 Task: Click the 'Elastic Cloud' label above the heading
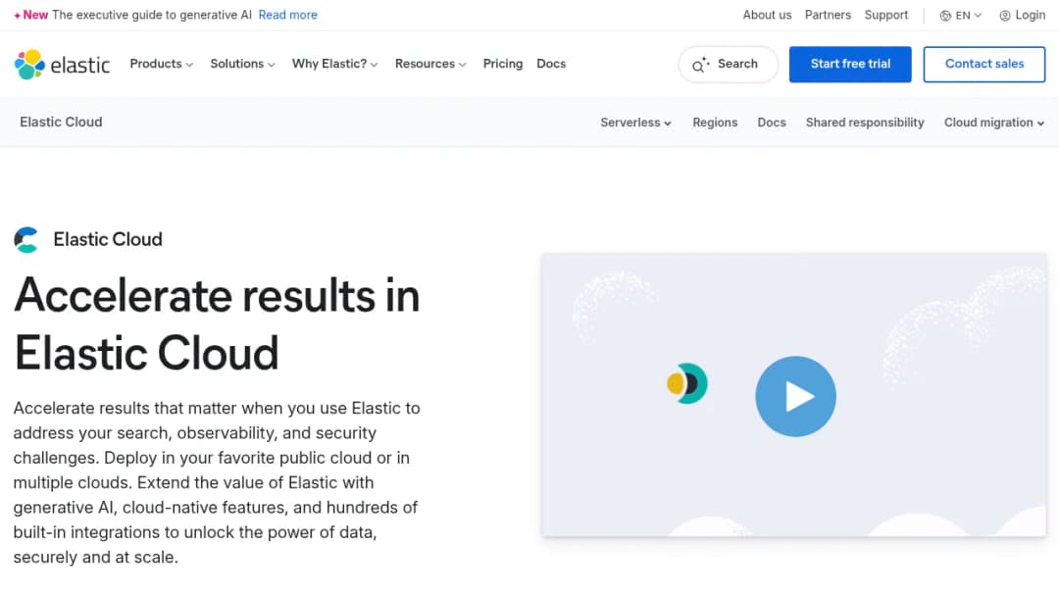pos(108,239)
